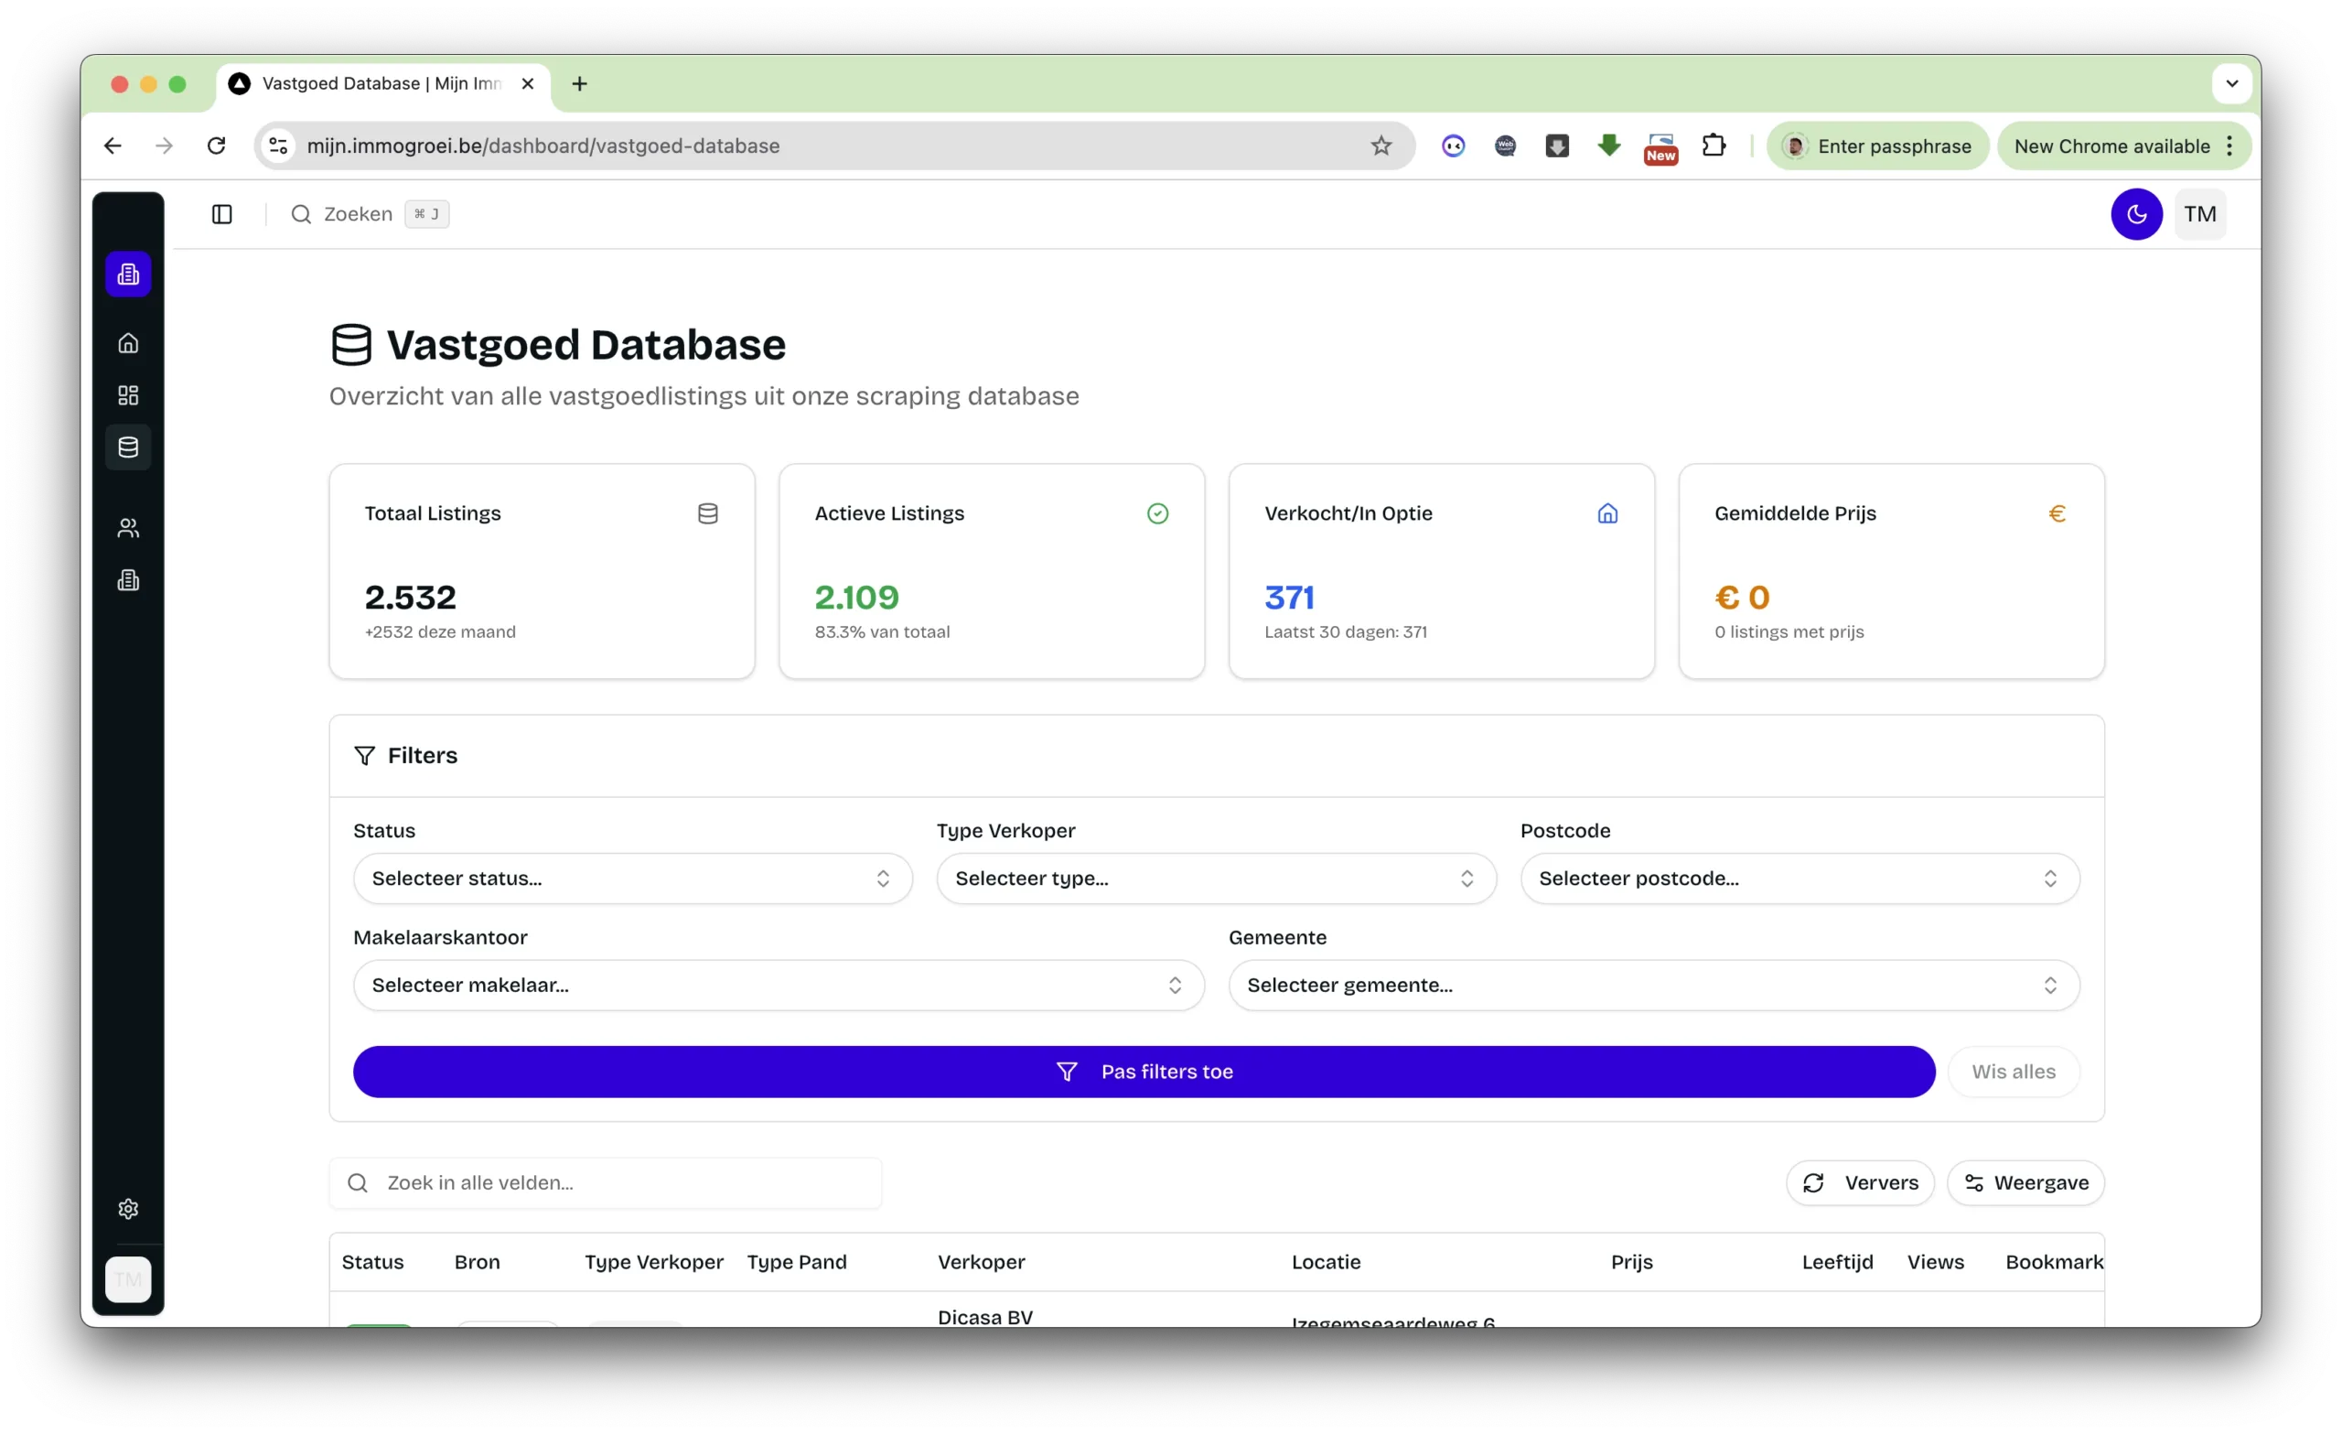Image resolution: width=2342 pixels, height=1434 pixels.
Task: Open the Selecteer makelaar dropdown
Action: coord(779,986)
